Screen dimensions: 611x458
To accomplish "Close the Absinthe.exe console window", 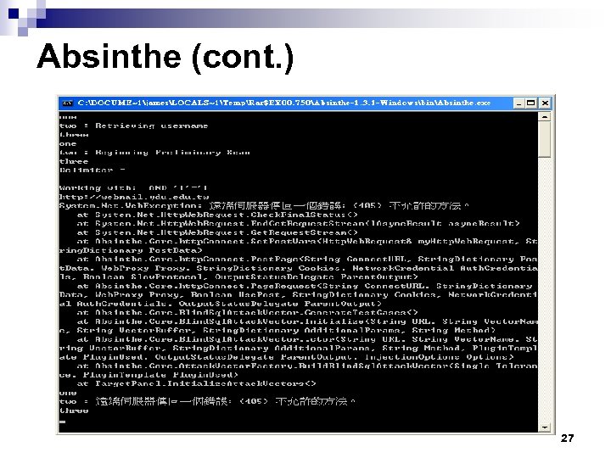I will point(545,103).
